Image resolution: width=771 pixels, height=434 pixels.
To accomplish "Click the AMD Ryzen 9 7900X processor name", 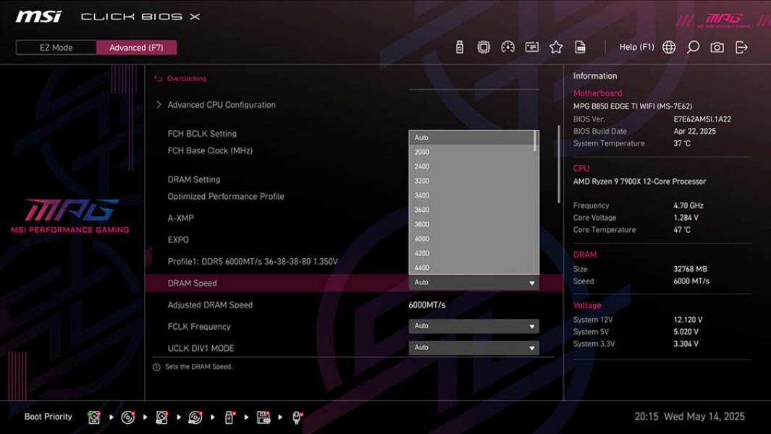I will (x=639, y=182).
